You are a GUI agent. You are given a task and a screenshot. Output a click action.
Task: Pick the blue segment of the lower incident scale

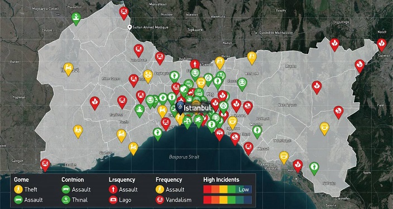point(248,200)
